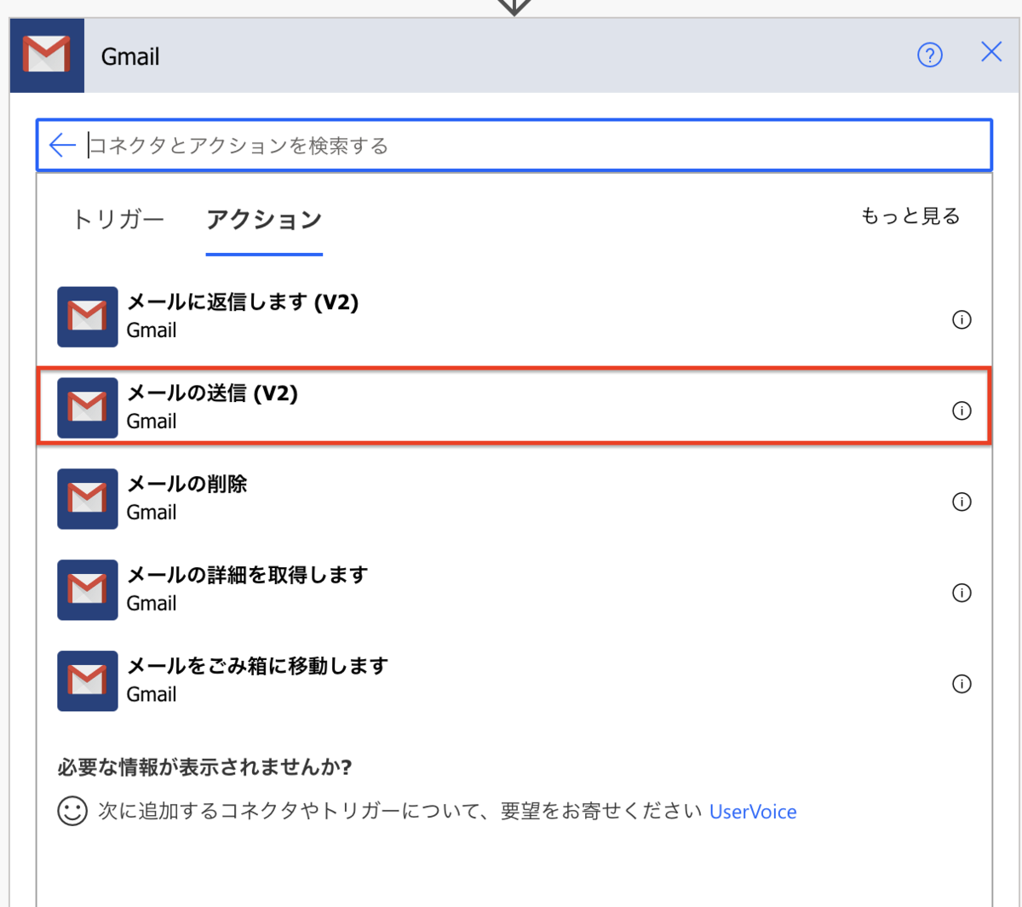The height and width of the screenshot is (907, 1022).
Task: Choose the メールの詳細を取得します action
Action: click(514, 590)
